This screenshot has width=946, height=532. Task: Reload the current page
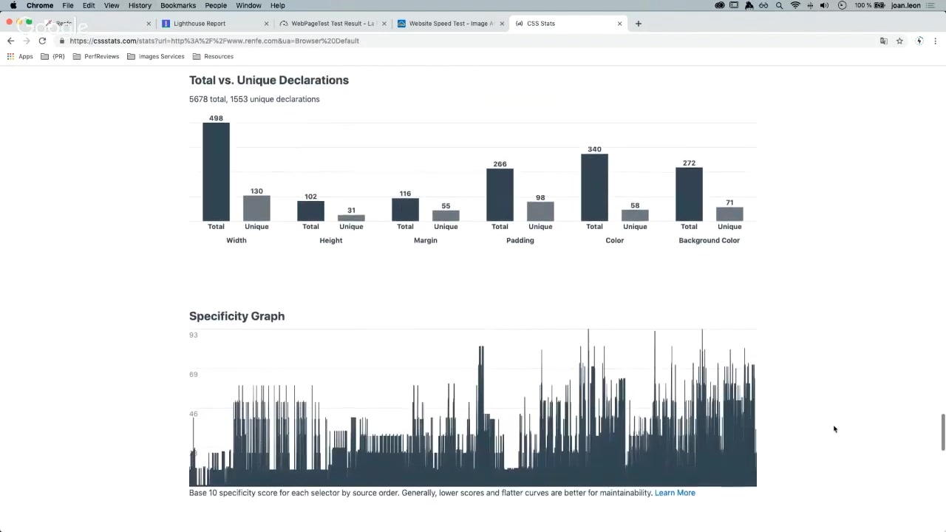42,41
